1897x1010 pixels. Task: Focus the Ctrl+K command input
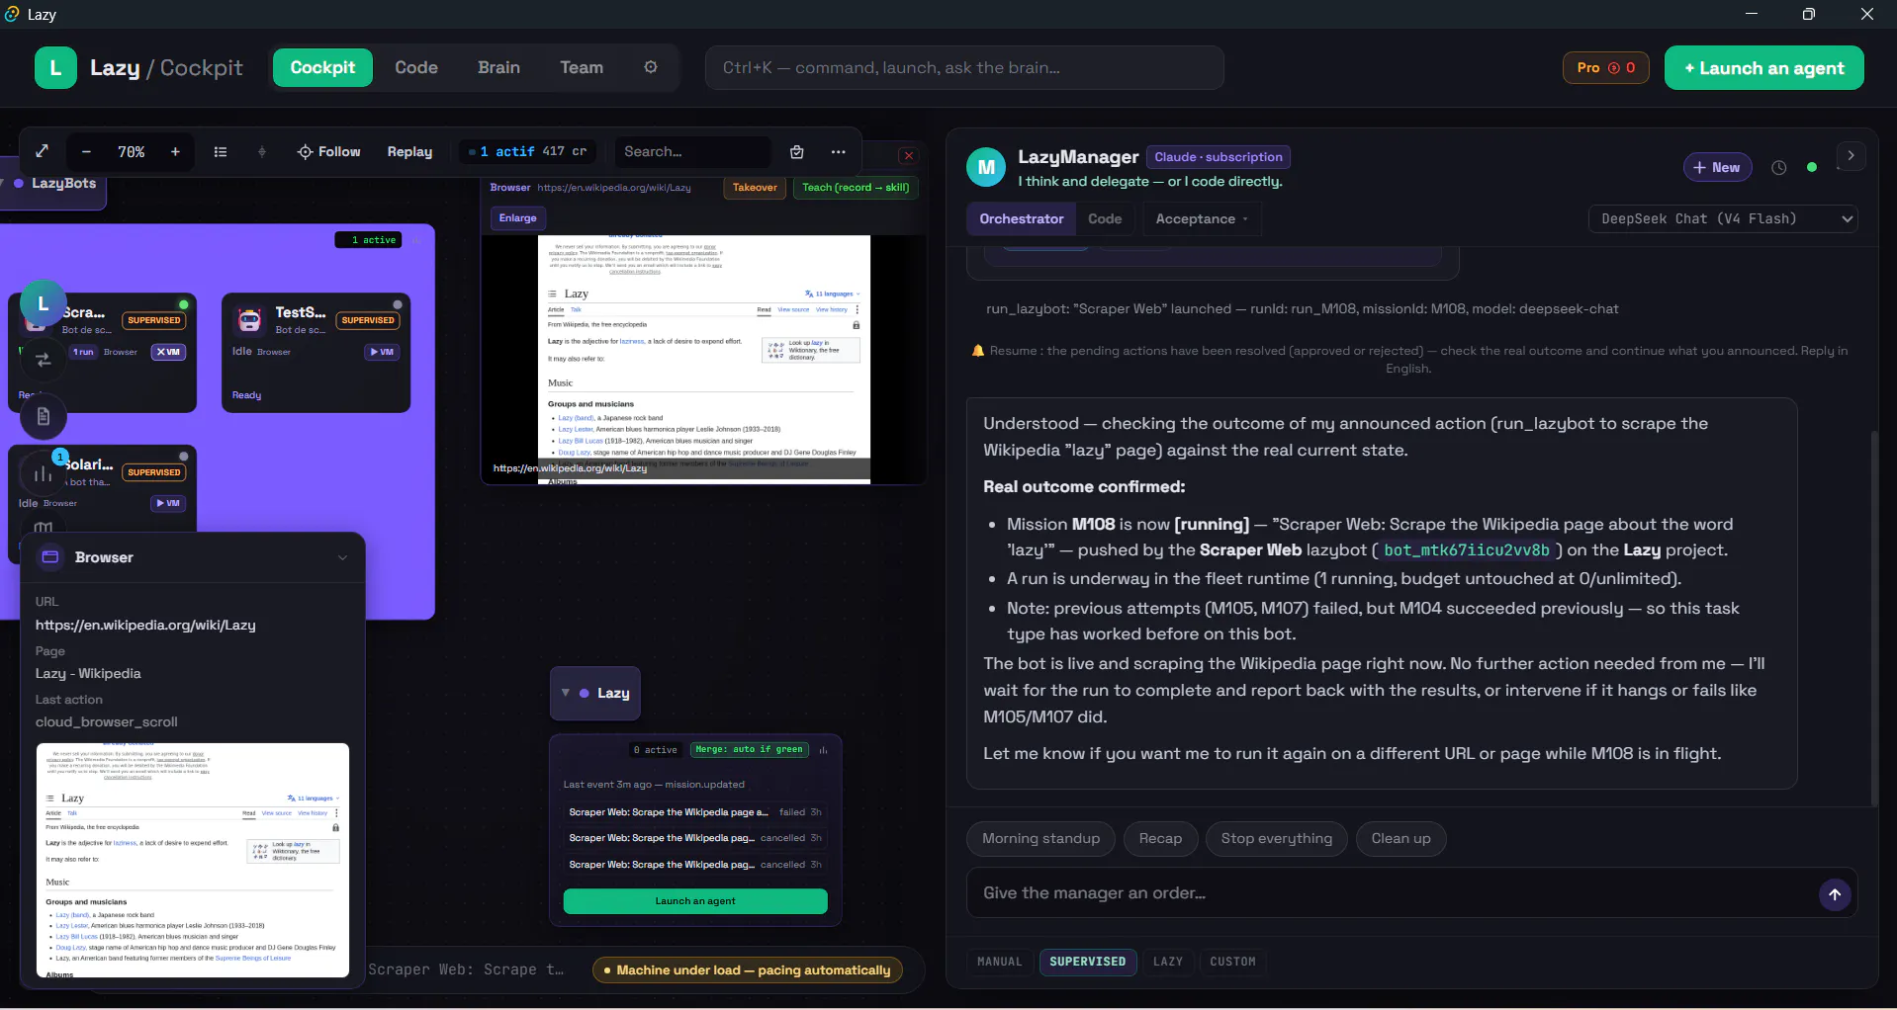[x=964, y=67]
